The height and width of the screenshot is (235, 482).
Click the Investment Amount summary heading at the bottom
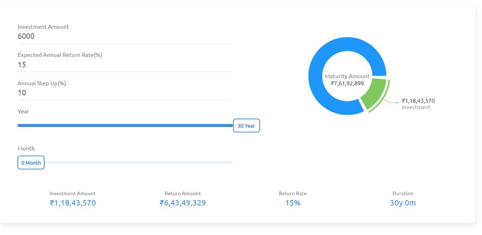73,194
